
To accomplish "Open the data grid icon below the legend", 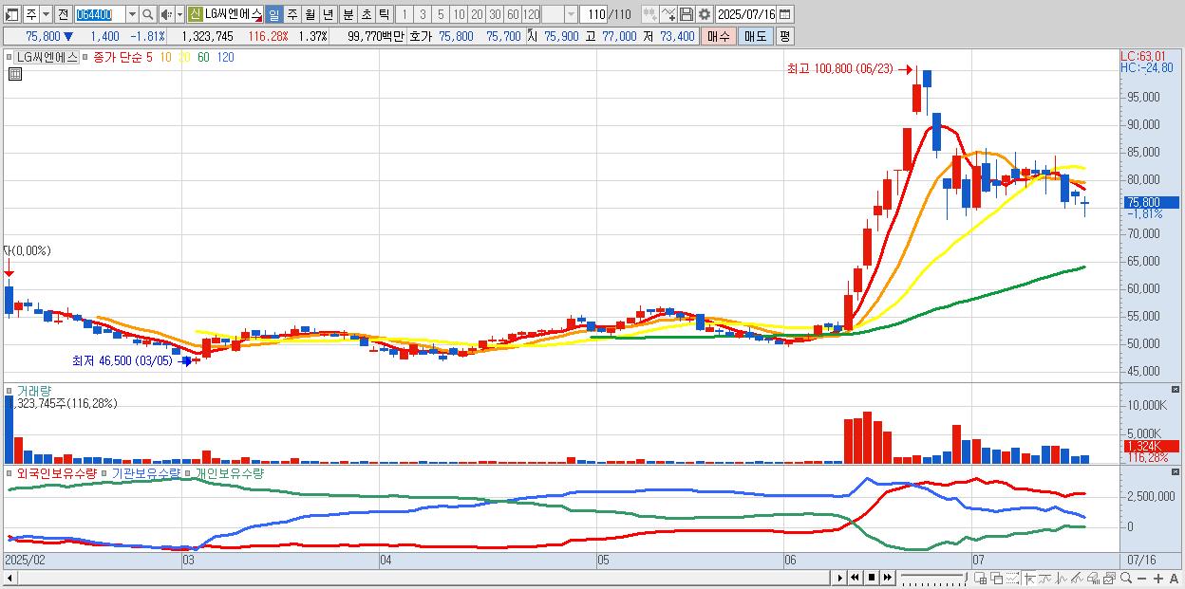I will coord(14,74).
